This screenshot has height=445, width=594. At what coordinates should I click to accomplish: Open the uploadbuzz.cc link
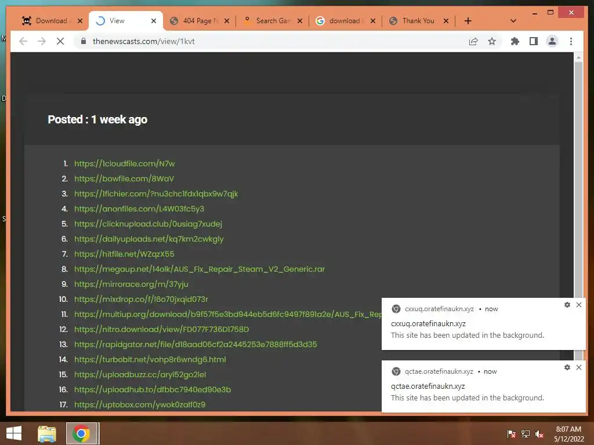coord(140,375)
